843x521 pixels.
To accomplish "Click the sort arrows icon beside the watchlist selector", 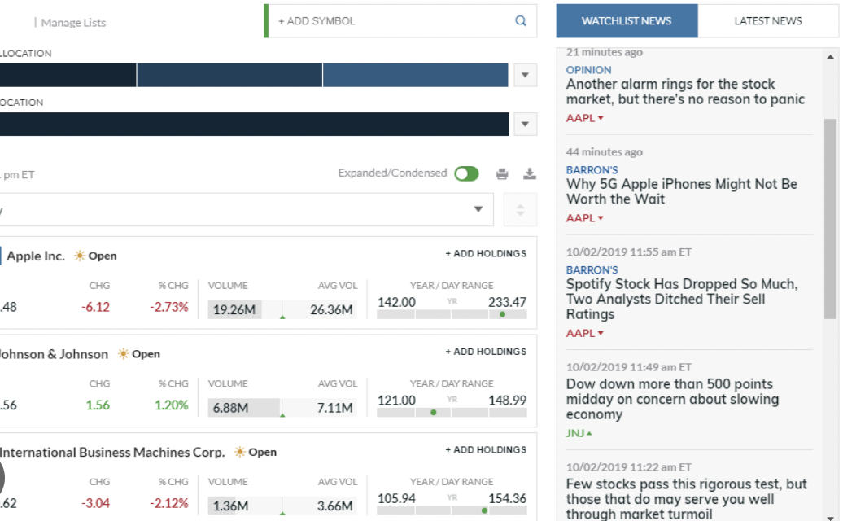I will [520, 209].
